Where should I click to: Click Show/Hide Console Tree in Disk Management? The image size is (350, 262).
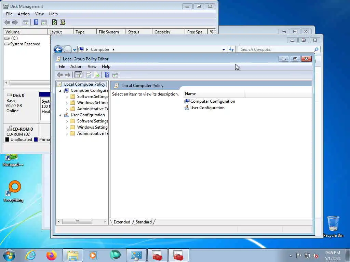coord(25,22)
